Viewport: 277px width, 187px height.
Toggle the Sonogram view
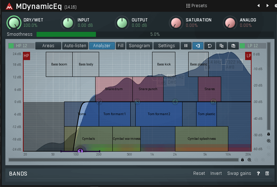139,46
